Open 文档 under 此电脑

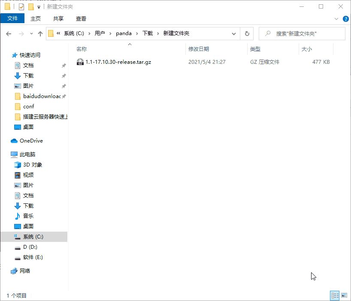(28, 196)
